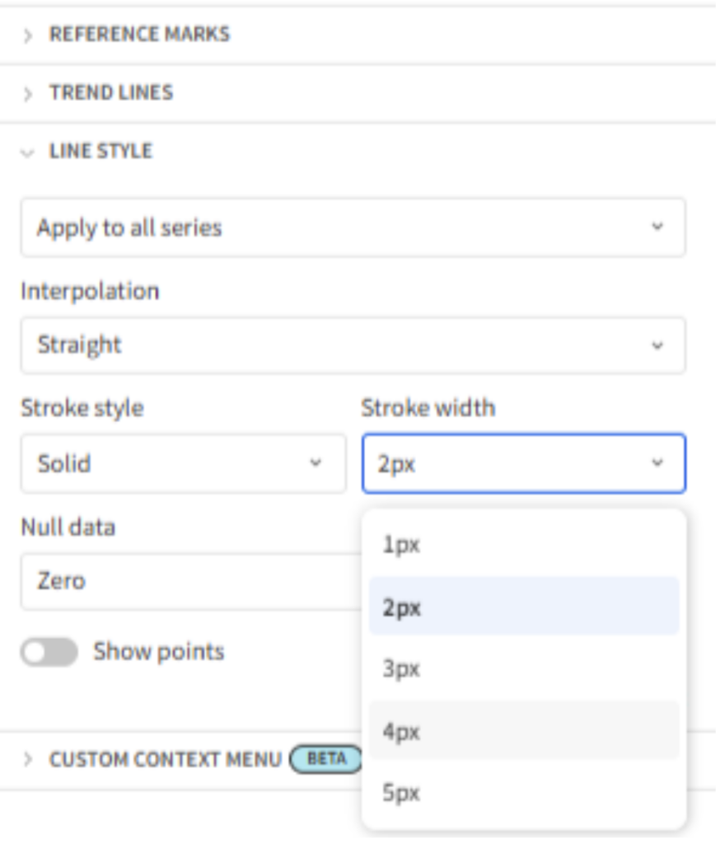This screenshot has height=844, width=720.
Task: Collapse the Line Style section chevron
Action: [27, 152]
